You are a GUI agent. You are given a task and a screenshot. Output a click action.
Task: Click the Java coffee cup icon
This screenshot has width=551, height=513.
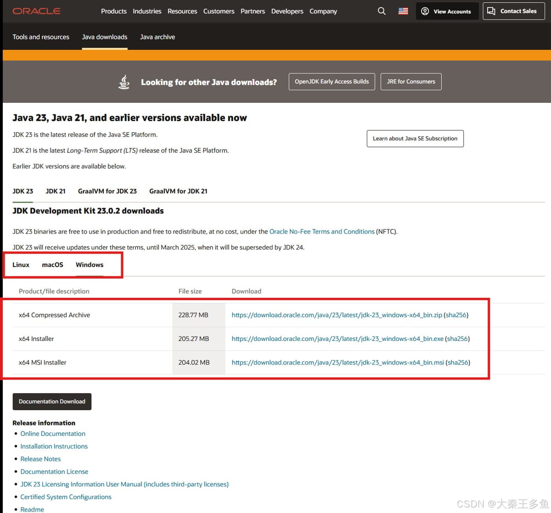coord(124,82)
